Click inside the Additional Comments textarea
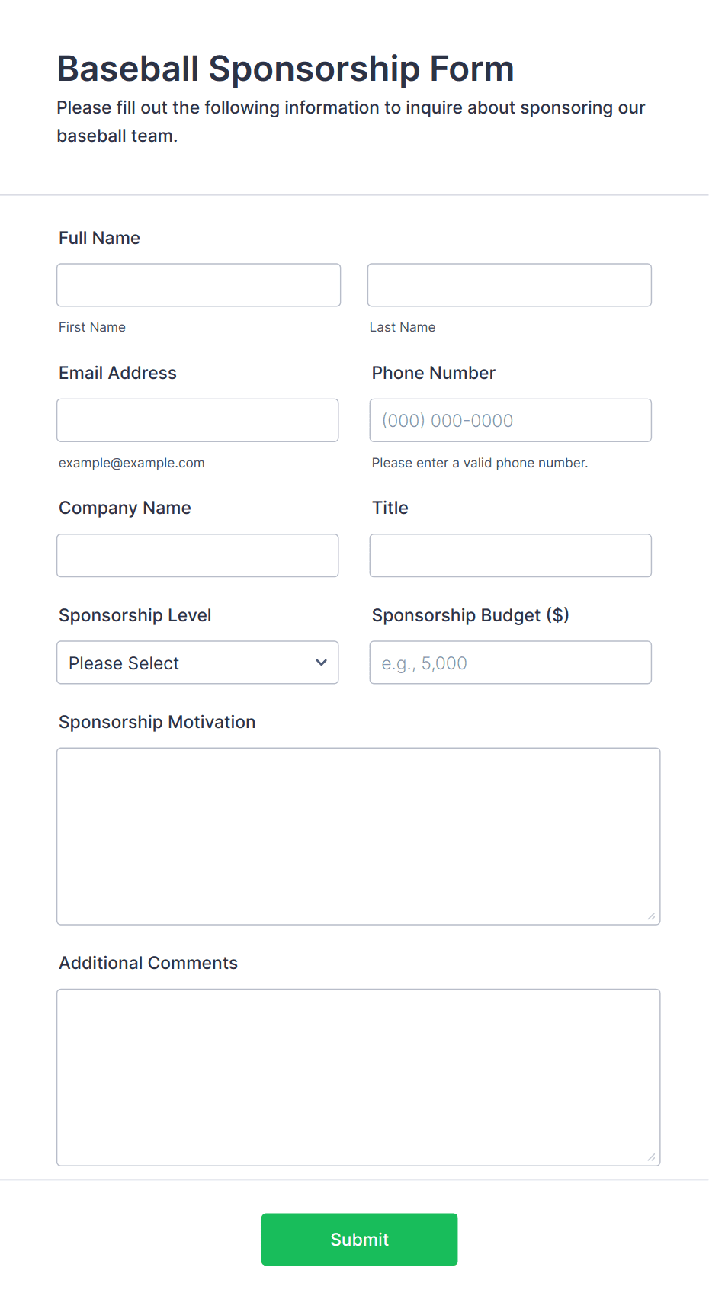Image resolution: width=709 pixels, height=1309 pixels. click(x=358, y=1077)
